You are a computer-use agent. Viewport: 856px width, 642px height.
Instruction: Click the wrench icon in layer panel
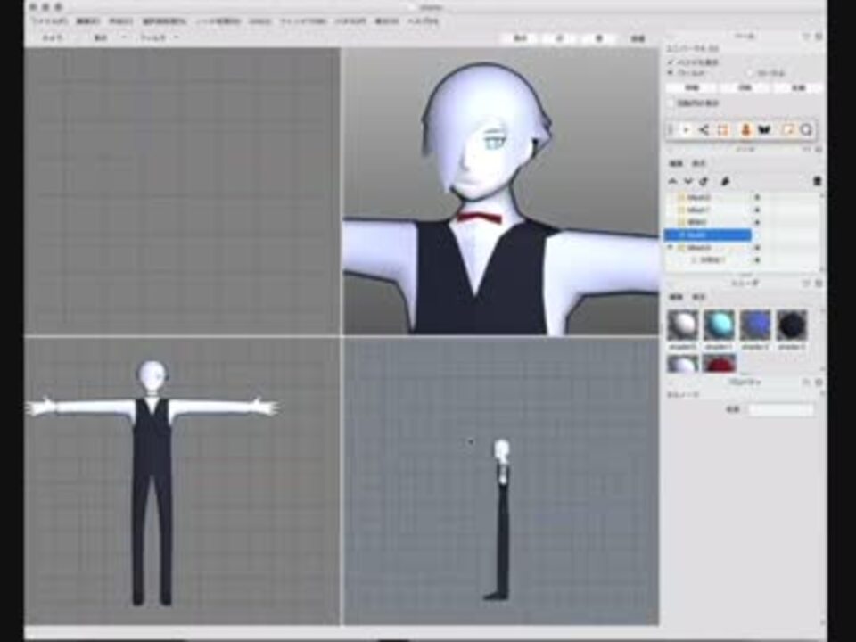point(726,181)
